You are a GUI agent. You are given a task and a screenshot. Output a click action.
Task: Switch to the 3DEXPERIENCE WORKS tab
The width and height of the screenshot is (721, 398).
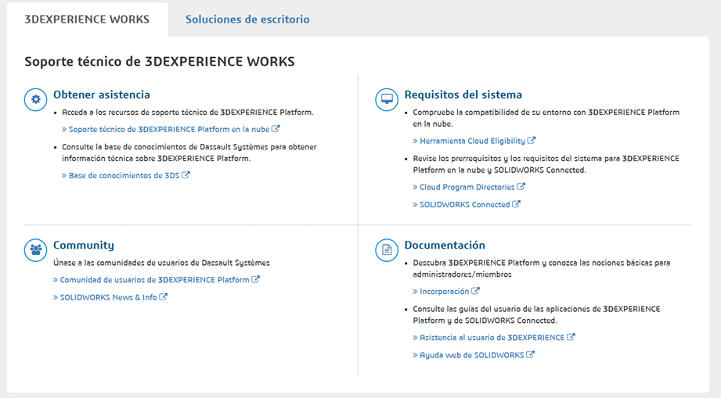(x=87, y=20)
